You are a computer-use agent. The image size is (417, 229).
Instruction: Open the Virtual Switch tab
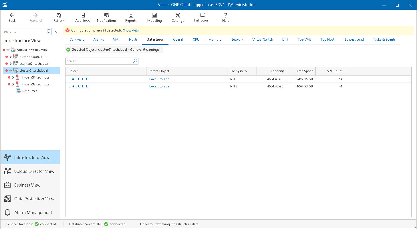tap(263, 40)
